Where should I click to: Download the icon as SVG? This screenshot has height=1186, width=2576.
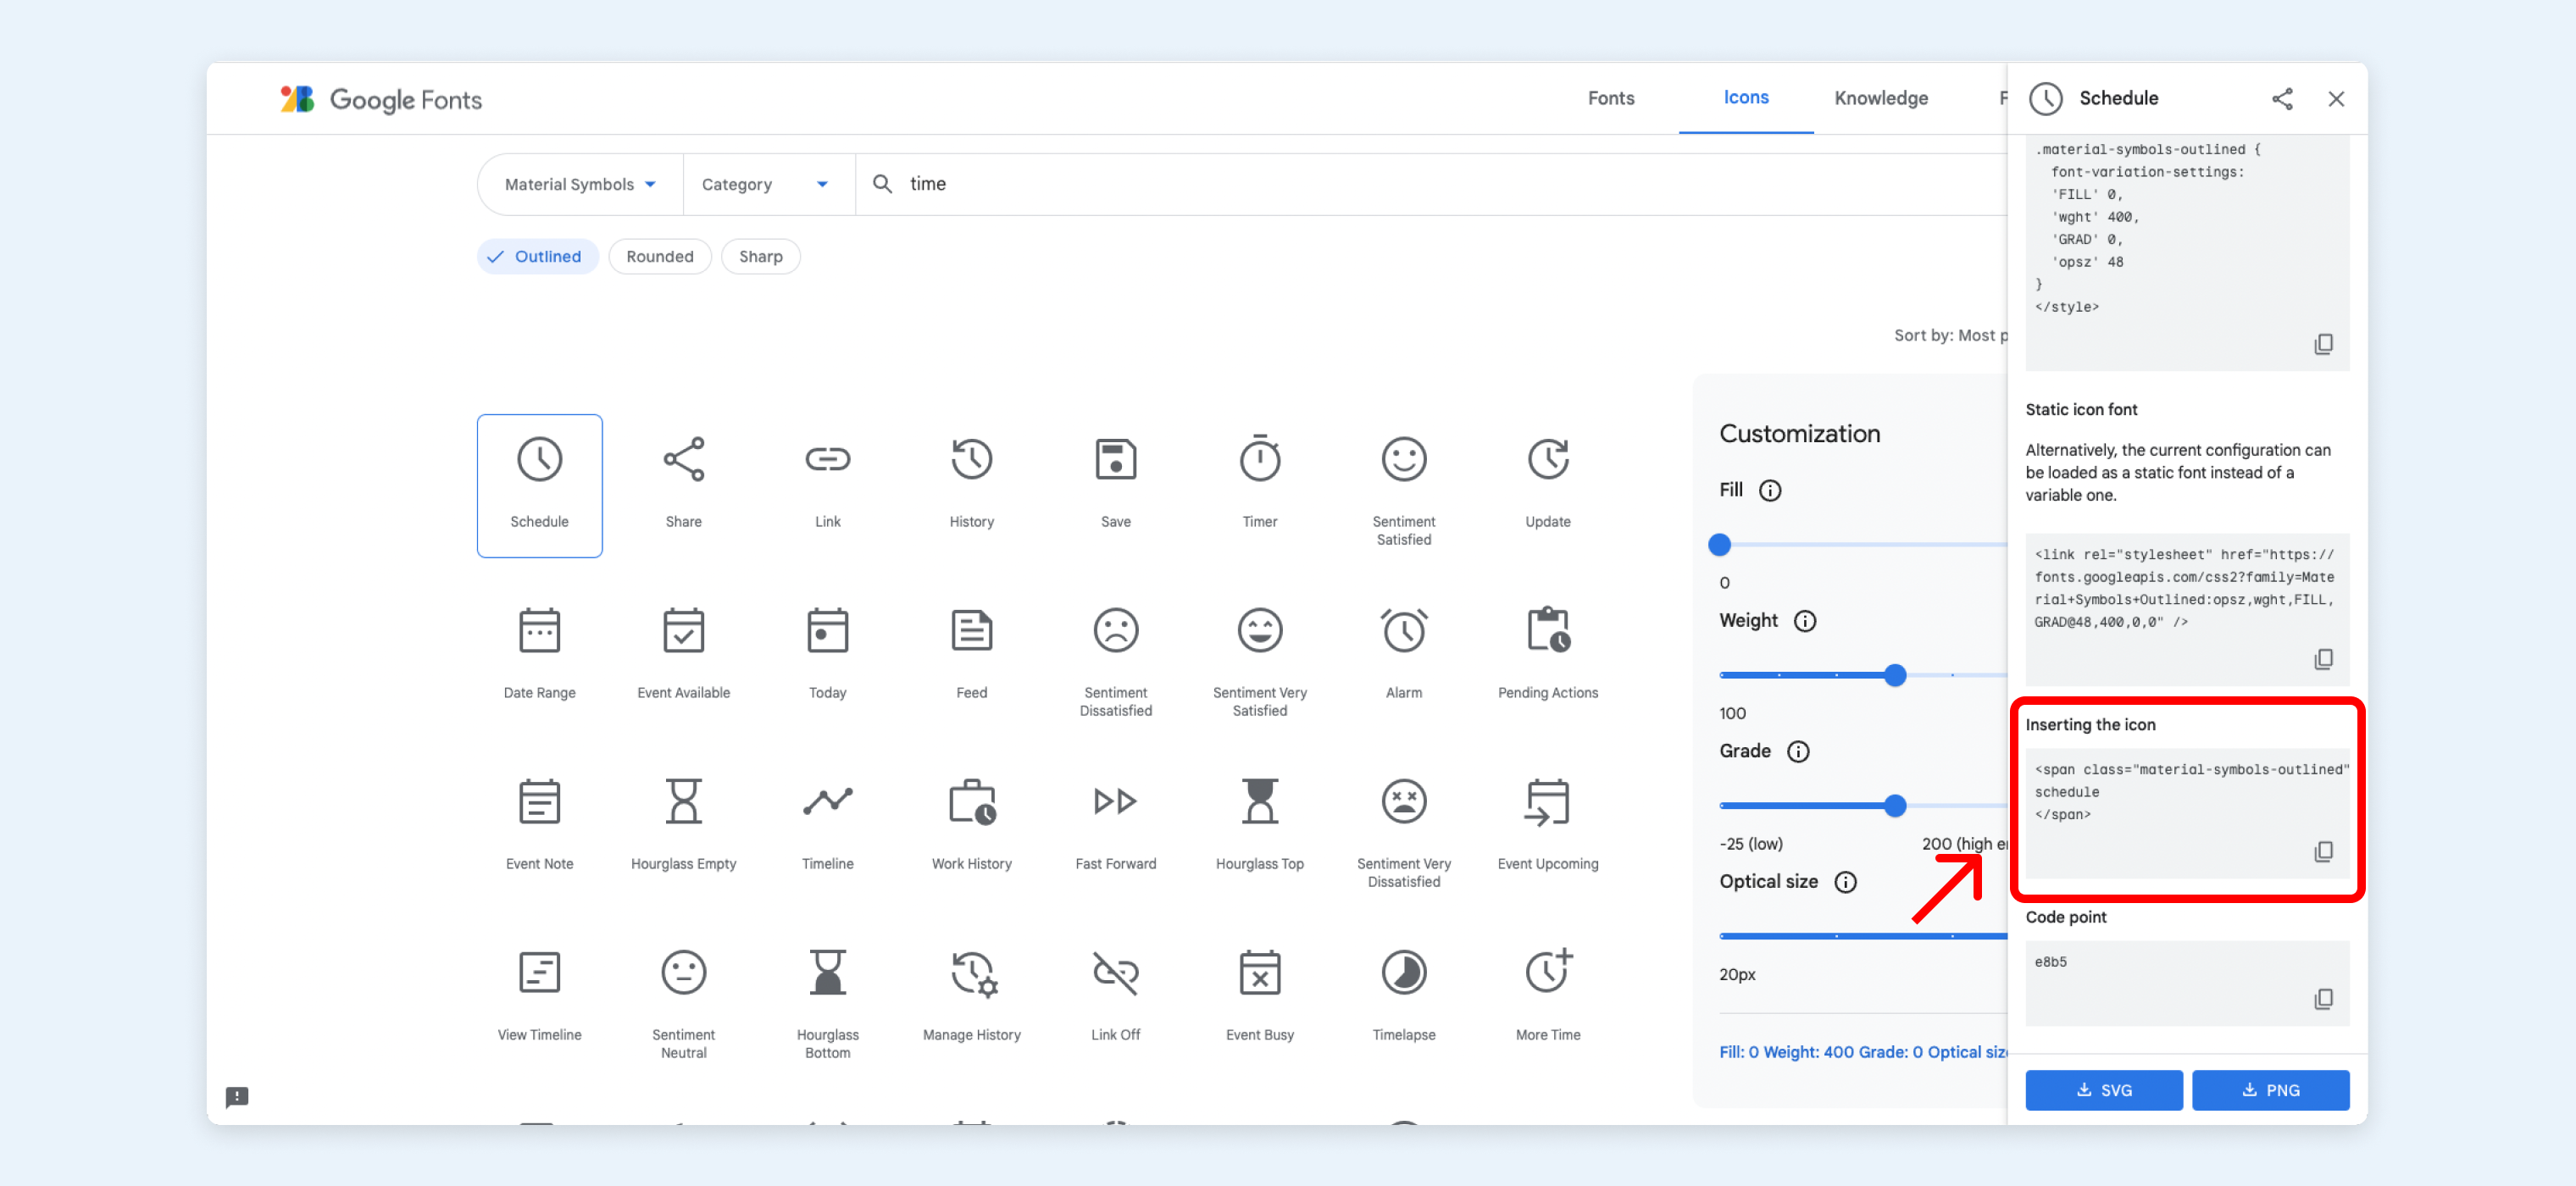pyautogui.click(x=2104, y=1090)
